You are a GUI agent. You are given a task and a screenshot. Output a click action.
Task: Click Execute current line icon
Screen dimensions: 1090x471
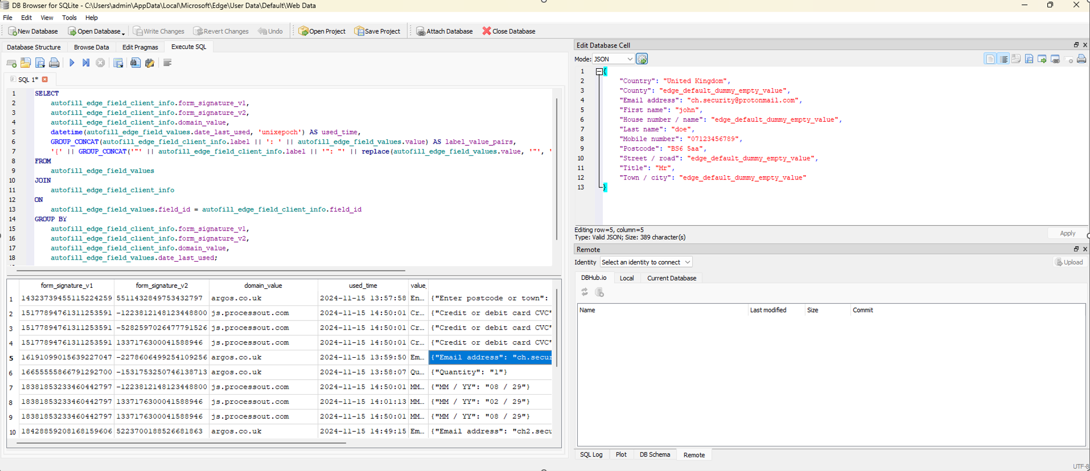(x=86, y=63)
